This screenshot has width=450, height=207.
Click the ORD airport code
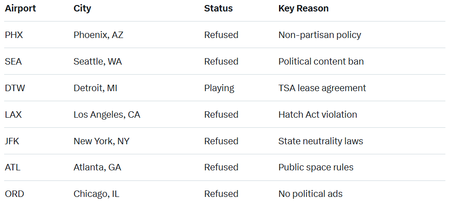pyautogui.click(x=14, y=194)
